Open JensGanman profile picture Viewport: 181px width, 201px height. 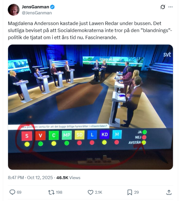click(14, 10)
